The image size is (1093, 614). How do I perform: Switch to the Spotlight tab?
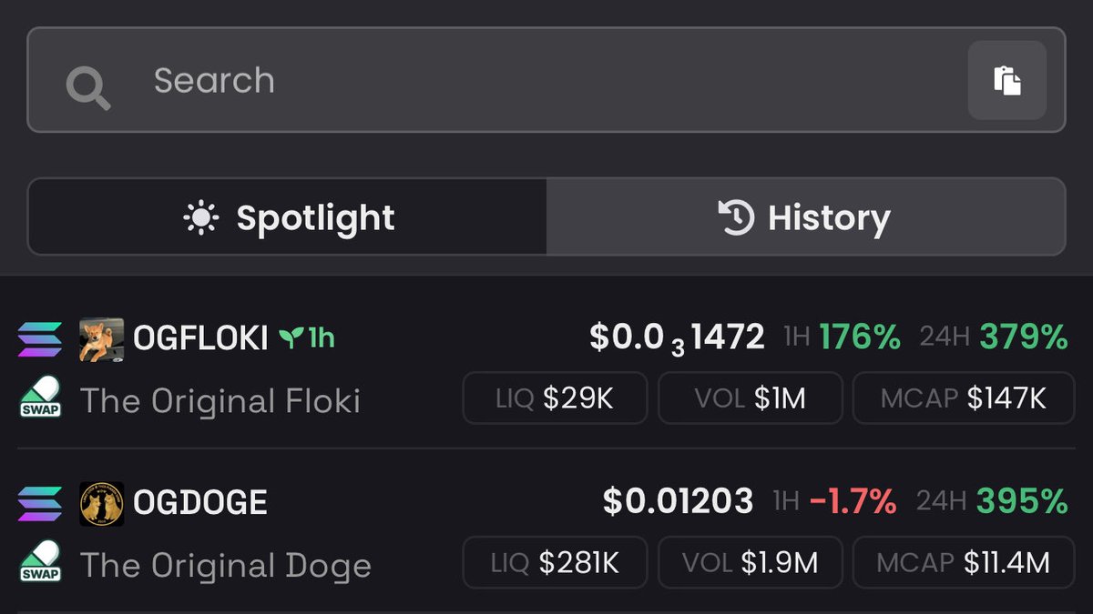click(x=288, y=217)
